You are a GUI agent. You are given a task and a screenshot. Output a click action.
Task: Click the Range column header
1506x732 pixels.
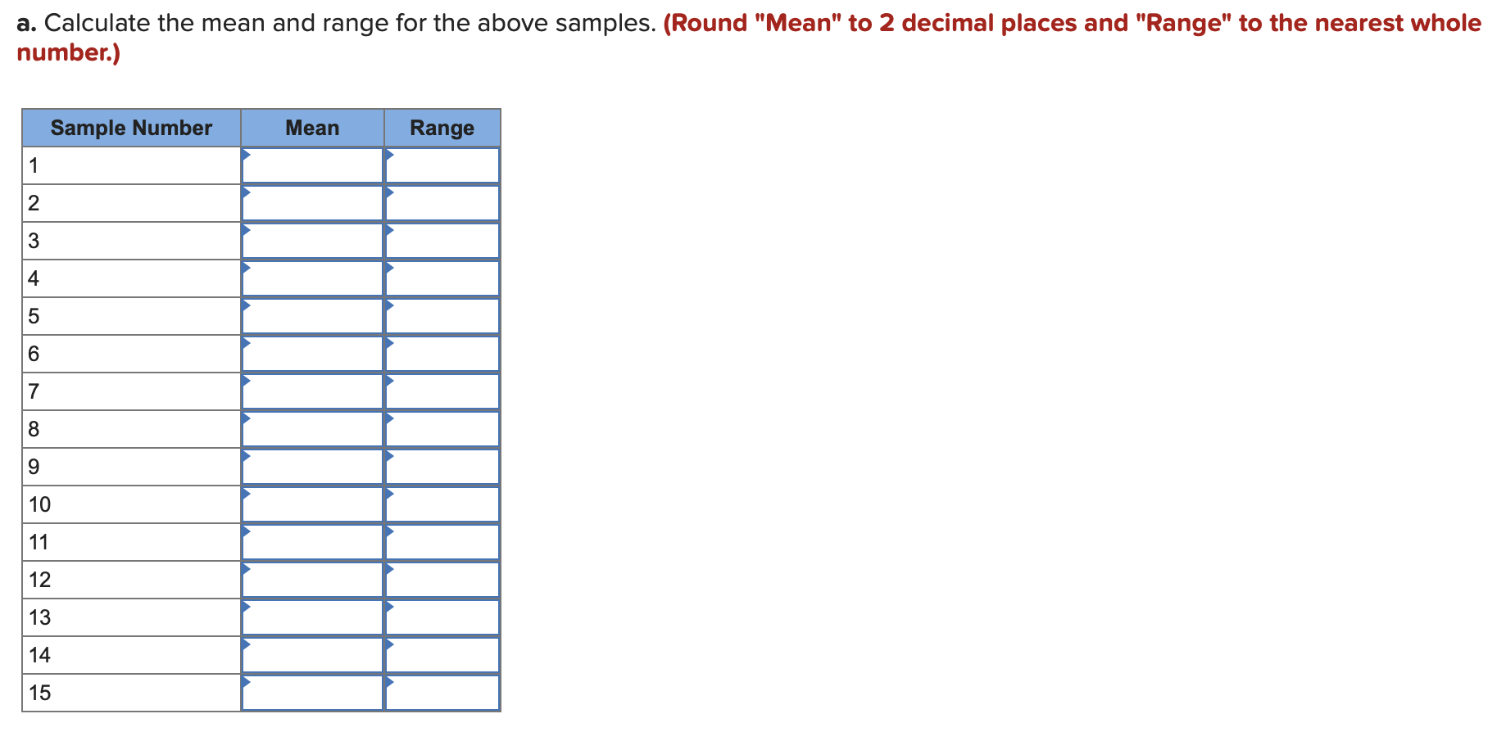[442, 128]
